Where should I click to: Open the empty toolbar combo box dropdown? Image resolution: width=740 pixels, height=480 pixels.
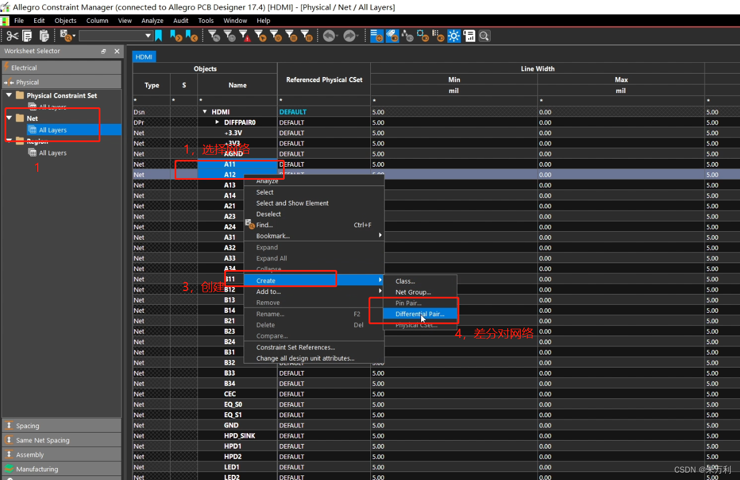point(148,36)
